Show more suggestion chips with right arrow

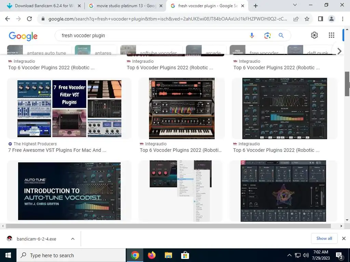coord(339,51)
